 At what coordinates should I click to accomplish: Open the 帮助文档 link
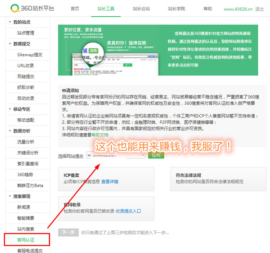(x=100, y=135)
